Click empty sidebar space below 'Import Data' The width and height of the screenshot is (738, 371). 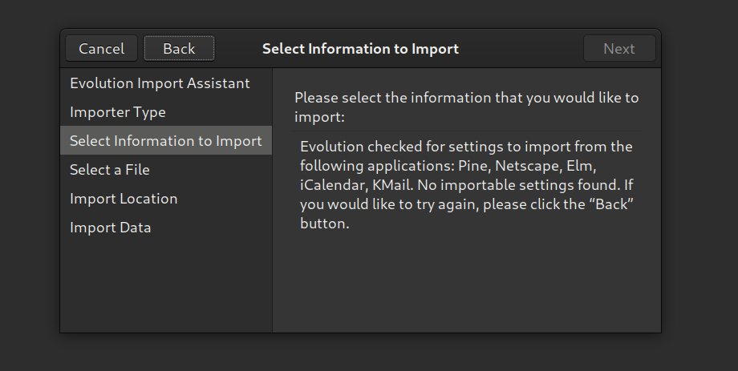[166, 288]
